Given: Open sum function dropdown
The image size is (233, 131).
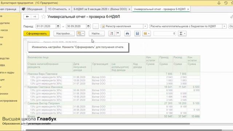Looking at the screenshot, I should point(182,33).
